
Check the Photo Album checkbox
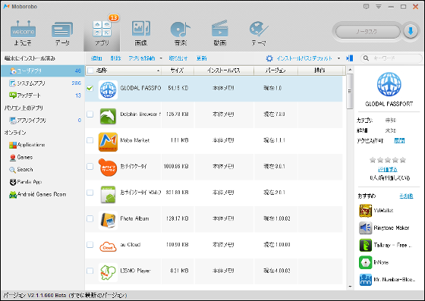coord(90,218)
